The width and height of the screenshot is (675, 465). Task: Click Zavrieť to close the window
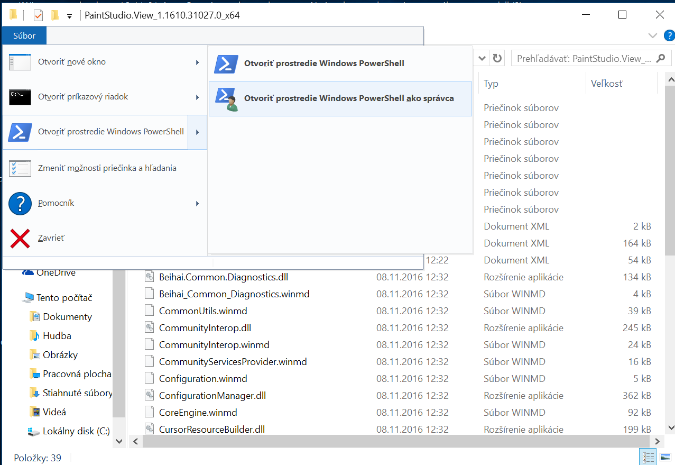click(x=105, y=239)
